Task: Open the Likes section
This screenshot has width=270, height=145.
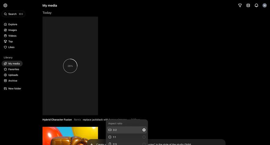Action: click(9, 47)
